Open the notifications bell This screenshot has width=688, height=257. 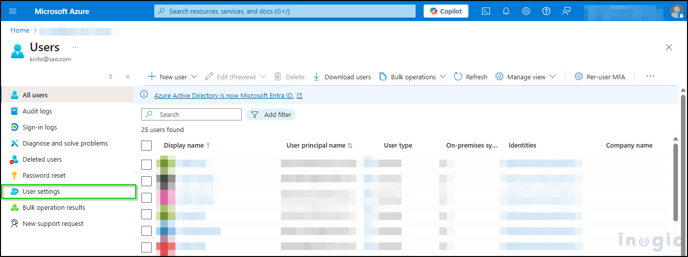pos(506,11)
